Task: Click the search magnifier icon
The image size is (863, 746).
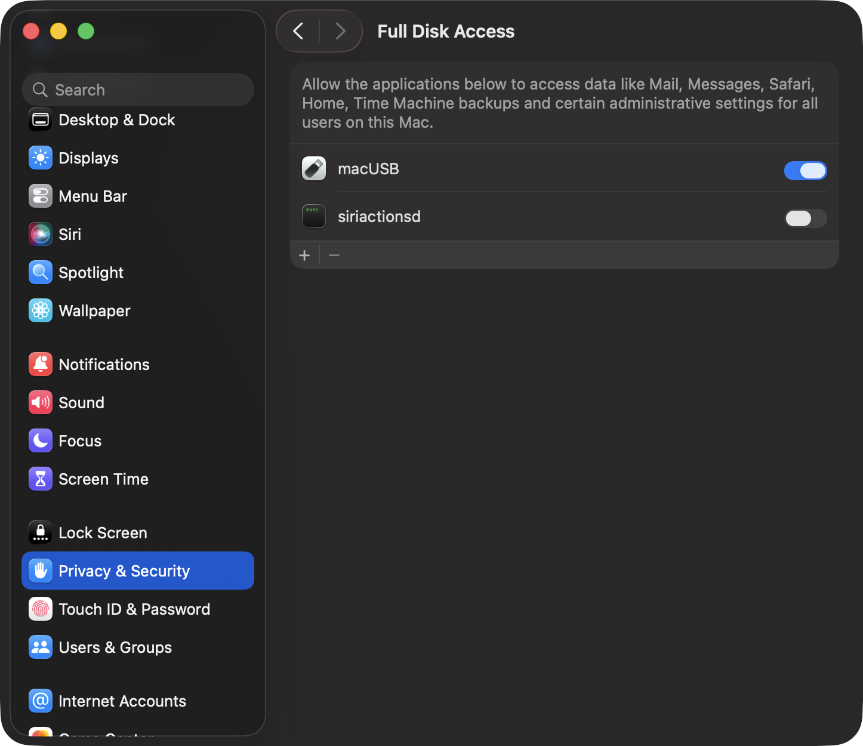Action: pyautogui.click(x=40, y=90)
